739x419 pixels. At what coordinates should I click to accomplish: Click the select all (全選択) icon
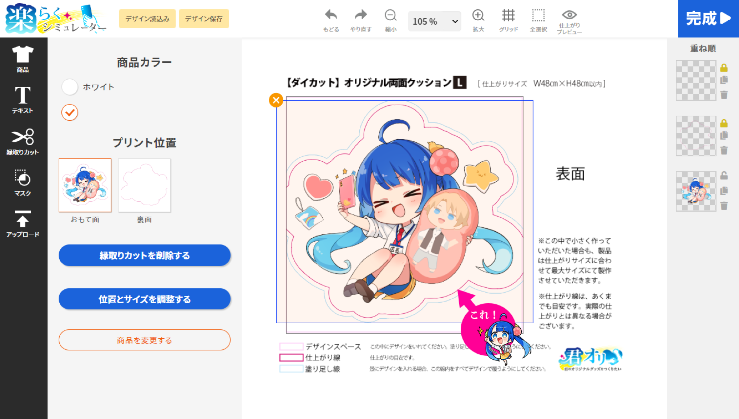click(538, 15)
